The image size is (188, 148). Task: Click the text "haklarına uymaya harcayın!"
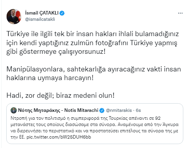(x=50, y=78)
